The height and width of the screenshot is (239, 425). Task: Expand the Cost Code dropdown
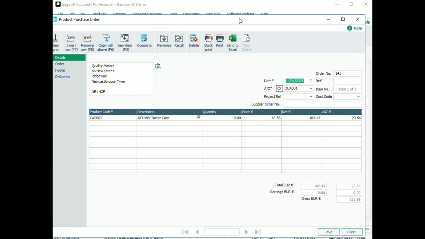click(358, 97)
